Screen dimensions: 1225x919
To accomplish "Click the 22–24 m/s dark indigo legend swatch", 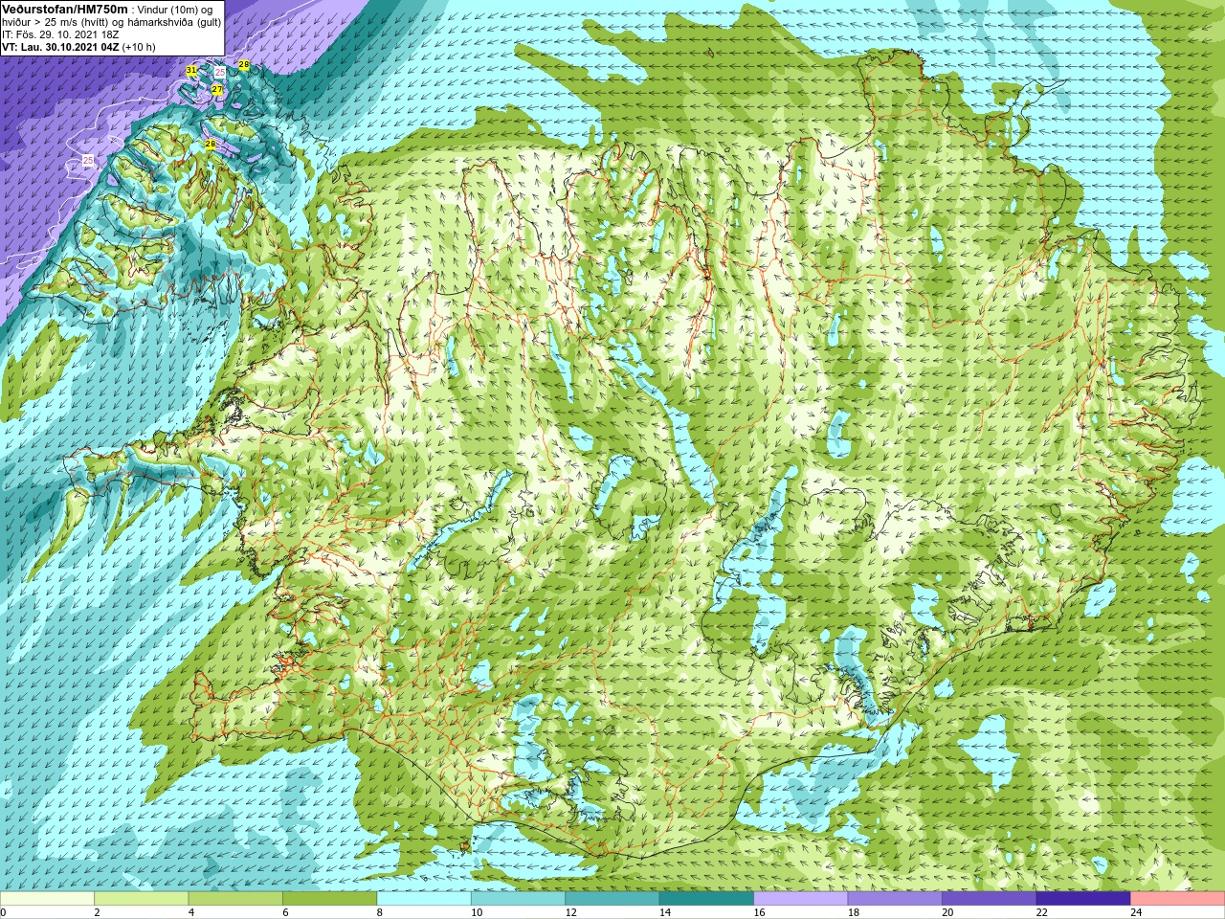I will pyautogui.click(x=1084, y=899).
